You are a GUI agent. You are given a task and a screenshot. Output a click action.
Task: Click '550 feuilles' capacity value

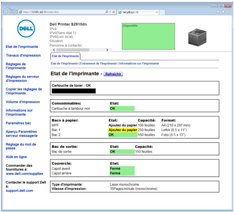(x=146, y=135)
